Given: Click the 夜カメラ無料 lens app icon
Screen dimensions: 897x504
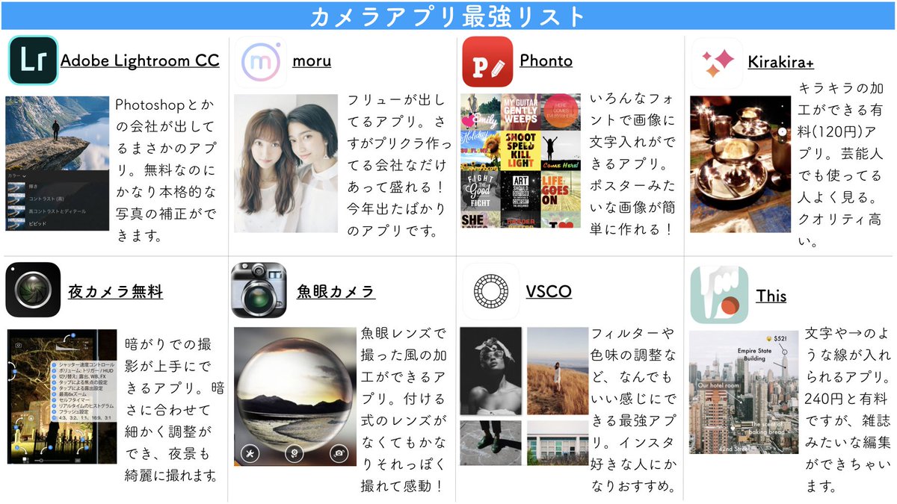Looking at the screenshot, I should point(33,290).
